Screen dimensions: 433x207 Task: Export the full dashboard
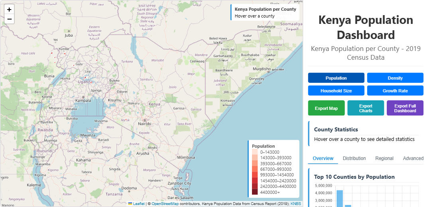pyautogui.click(x=405, y=108)
